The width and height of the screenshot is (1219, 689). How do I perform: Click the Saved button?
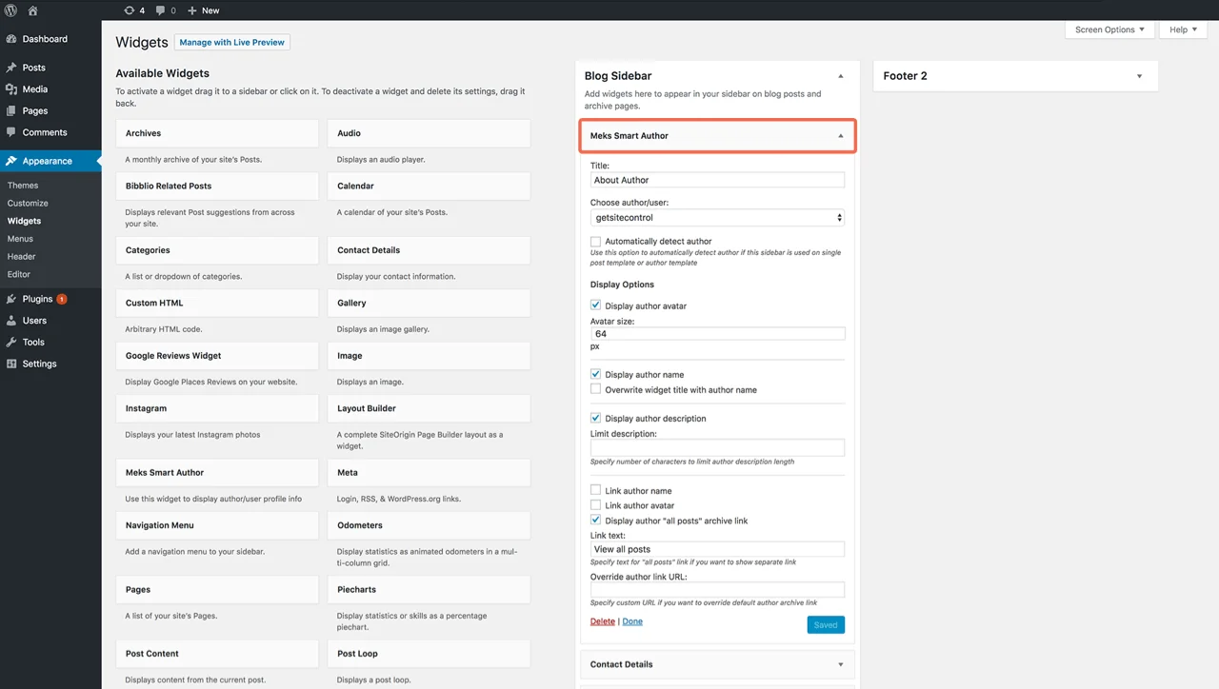tap(826, 625)
